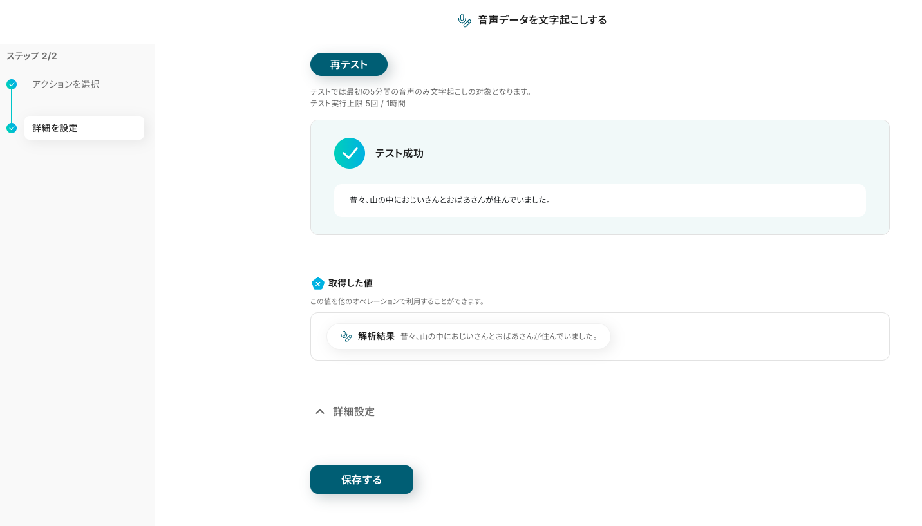Click the note about 最初の5分間の音声
This screenshot has width=922, height=526.
(x=421, y=91)
